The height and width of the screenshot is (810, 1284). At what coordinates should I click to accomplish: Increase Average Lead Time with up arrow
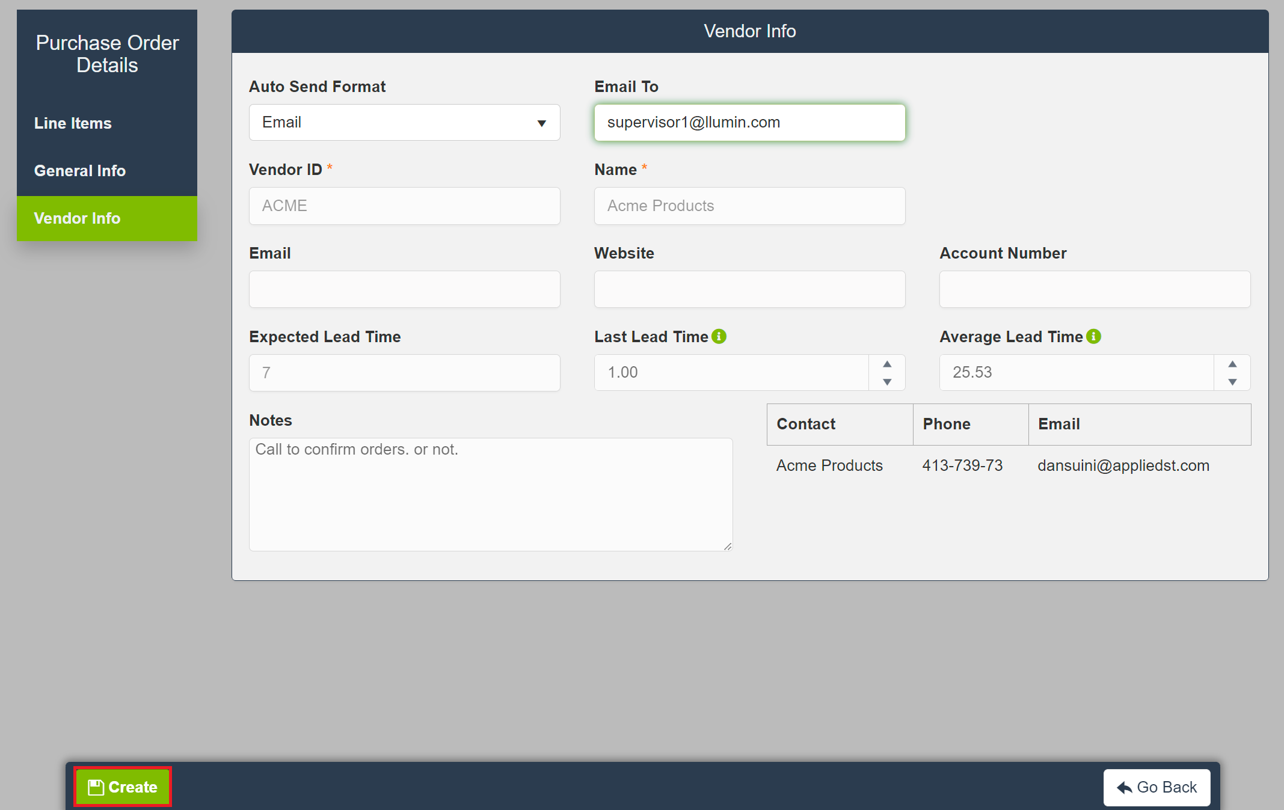1232,364
